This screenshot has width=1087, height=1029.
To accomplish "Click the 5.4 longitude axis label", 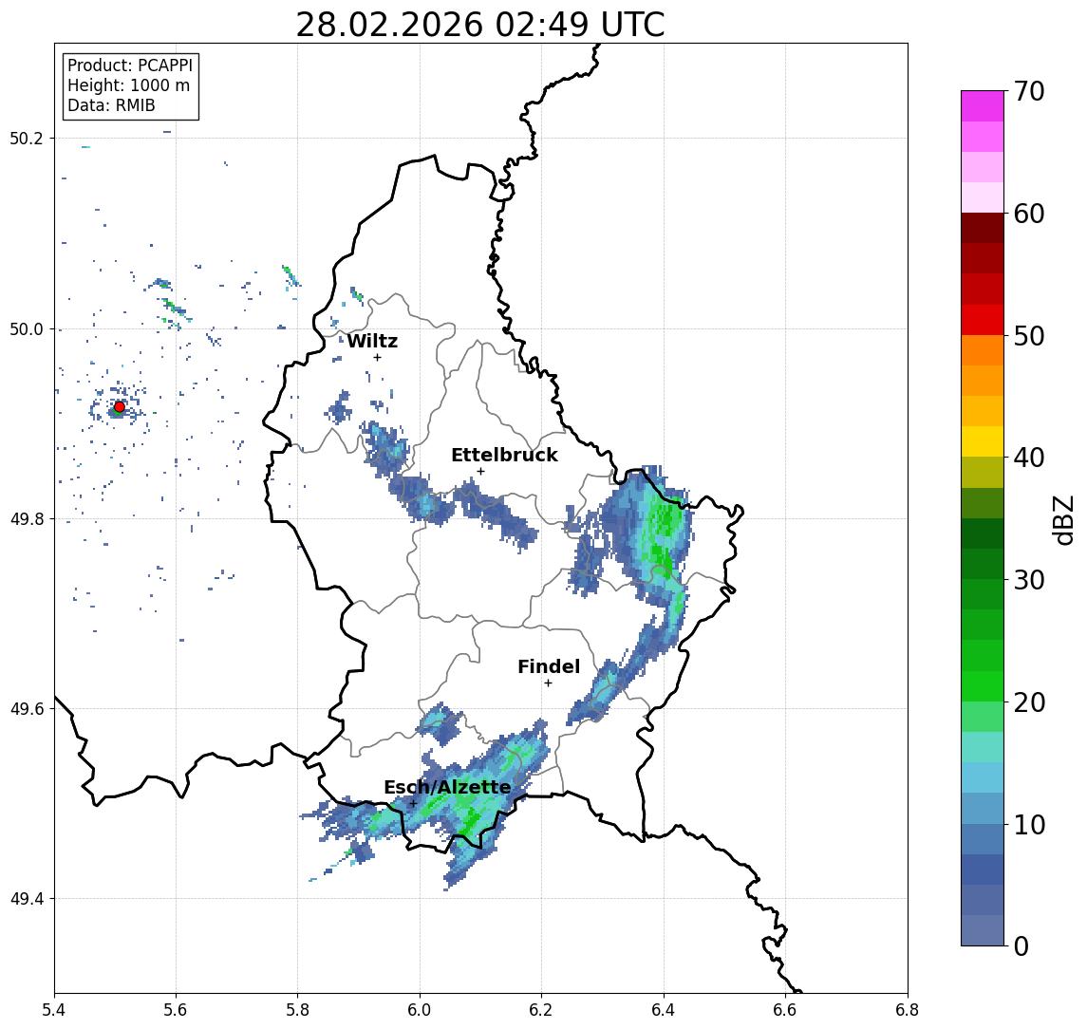I will (54, 1010).
